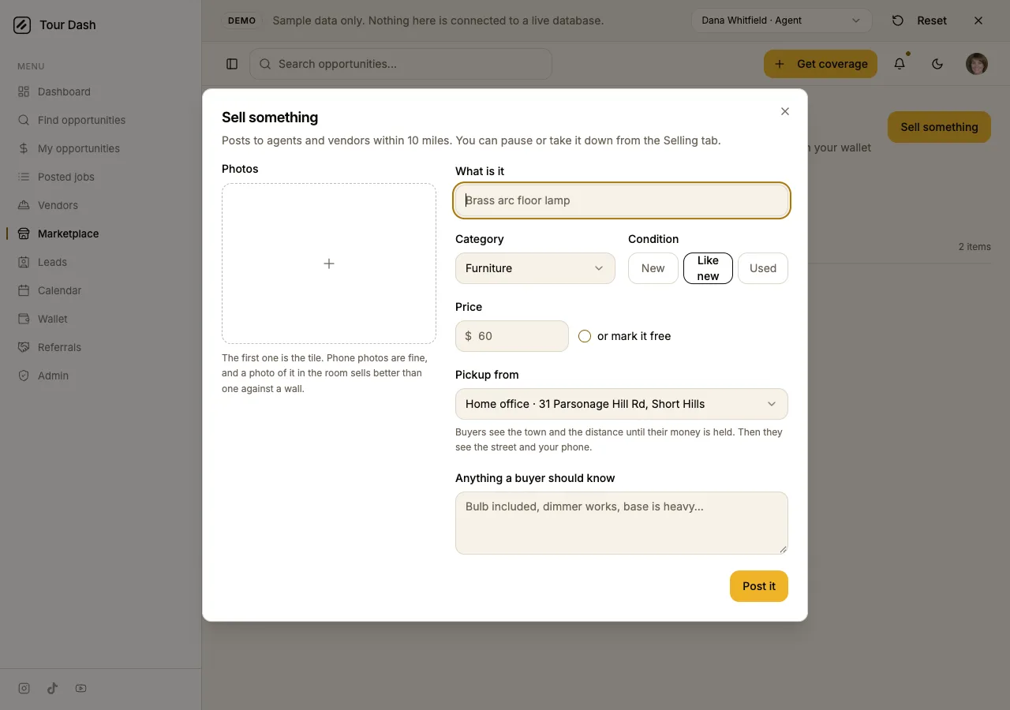Click the Sell something button behind dialog
Image resolution: width=1010 pixels, height=710 pixels.
(939, 127)
